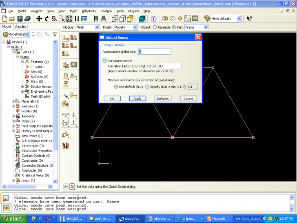This screenshot has width=297, height=223.
Task: Click the Open file icon
Action: pyautogui.click(x=12, y=19)
